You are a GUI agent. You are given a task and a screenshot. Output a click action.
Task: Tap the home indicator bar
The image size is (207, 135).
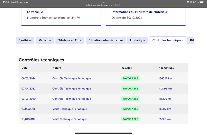point(103,133)
